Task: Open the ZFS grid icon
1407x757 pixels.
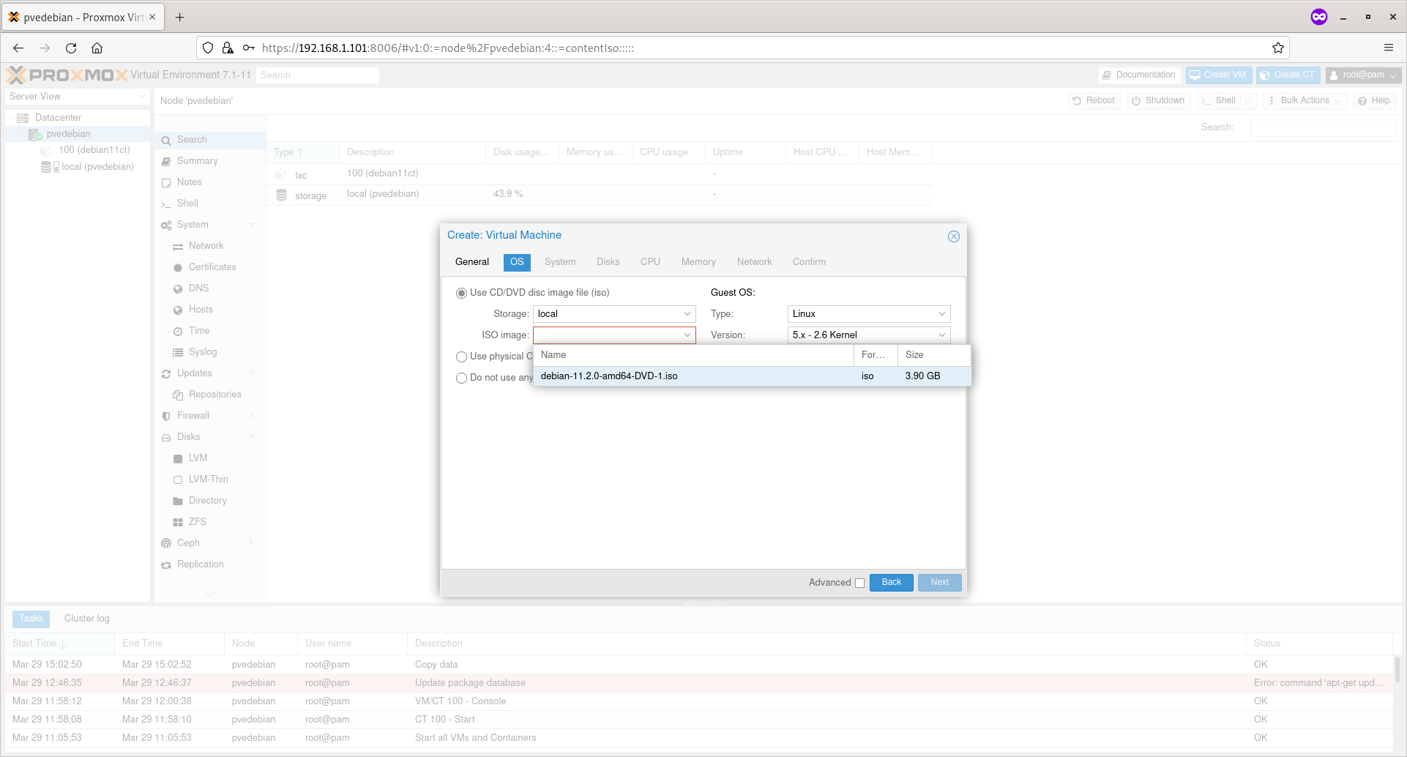Action: (x=178, y=523)
